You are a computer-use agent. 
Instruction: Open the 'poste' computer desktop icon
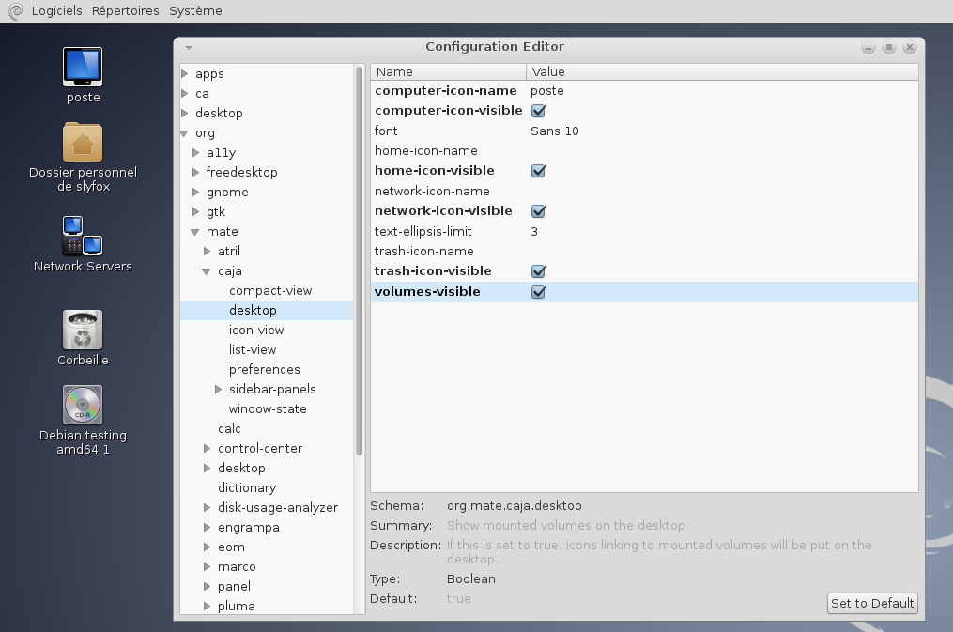click(83, 68)
